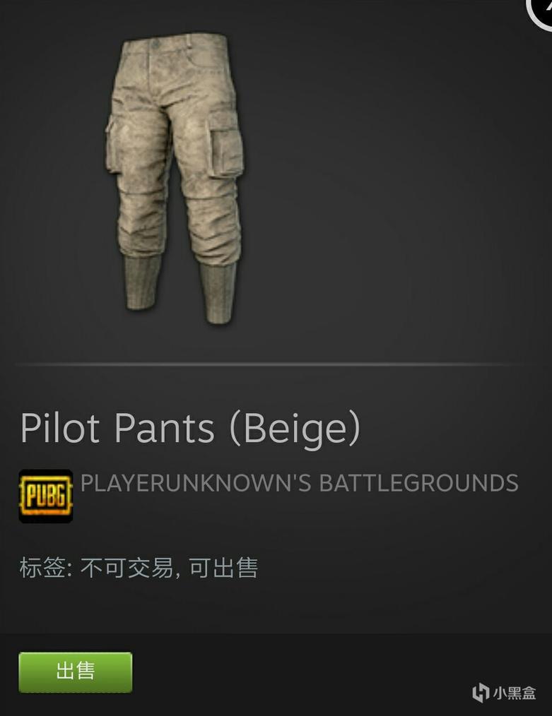Viewport: 552px width, 716px height.
Task: Select the Pilot Pants item preview image
Action: 175,178
